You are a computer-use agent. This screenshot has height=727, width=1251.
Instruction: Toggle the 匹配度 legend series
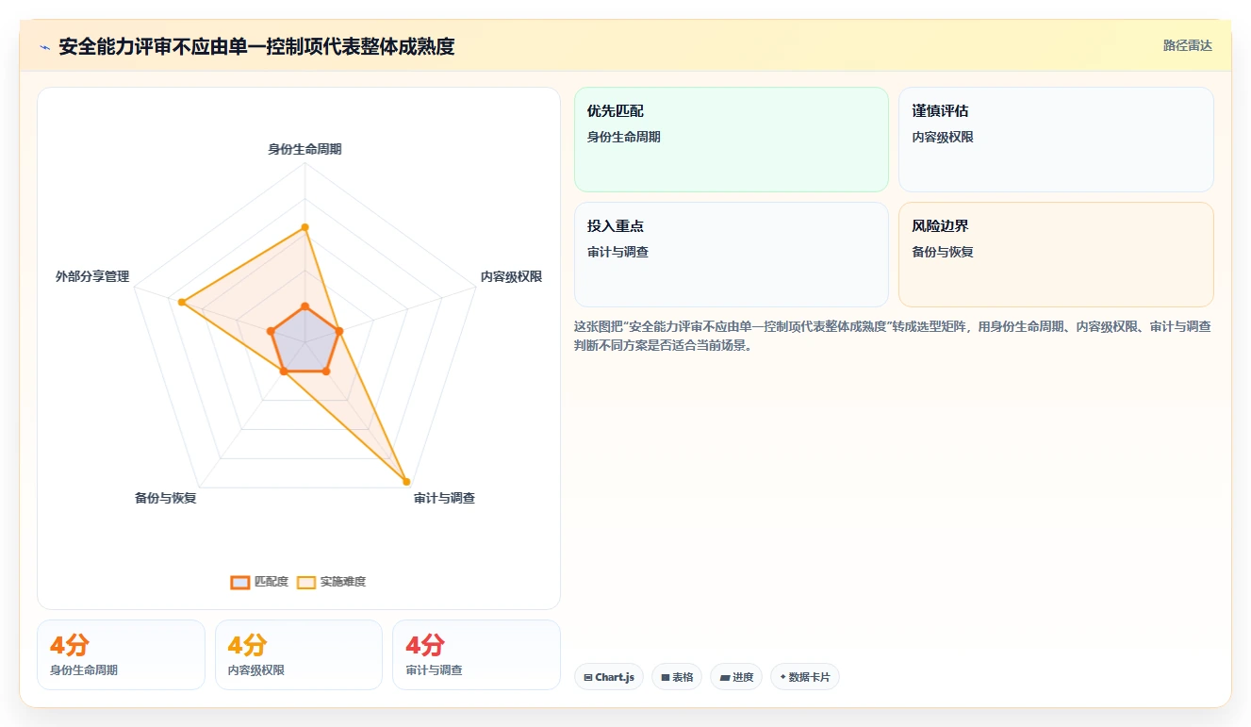click(x=259, y=582)
